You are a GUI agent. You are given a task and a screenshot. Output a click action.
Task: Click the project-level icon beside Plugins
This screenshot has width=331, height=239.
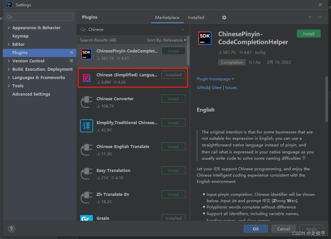[x=71, y=52]
